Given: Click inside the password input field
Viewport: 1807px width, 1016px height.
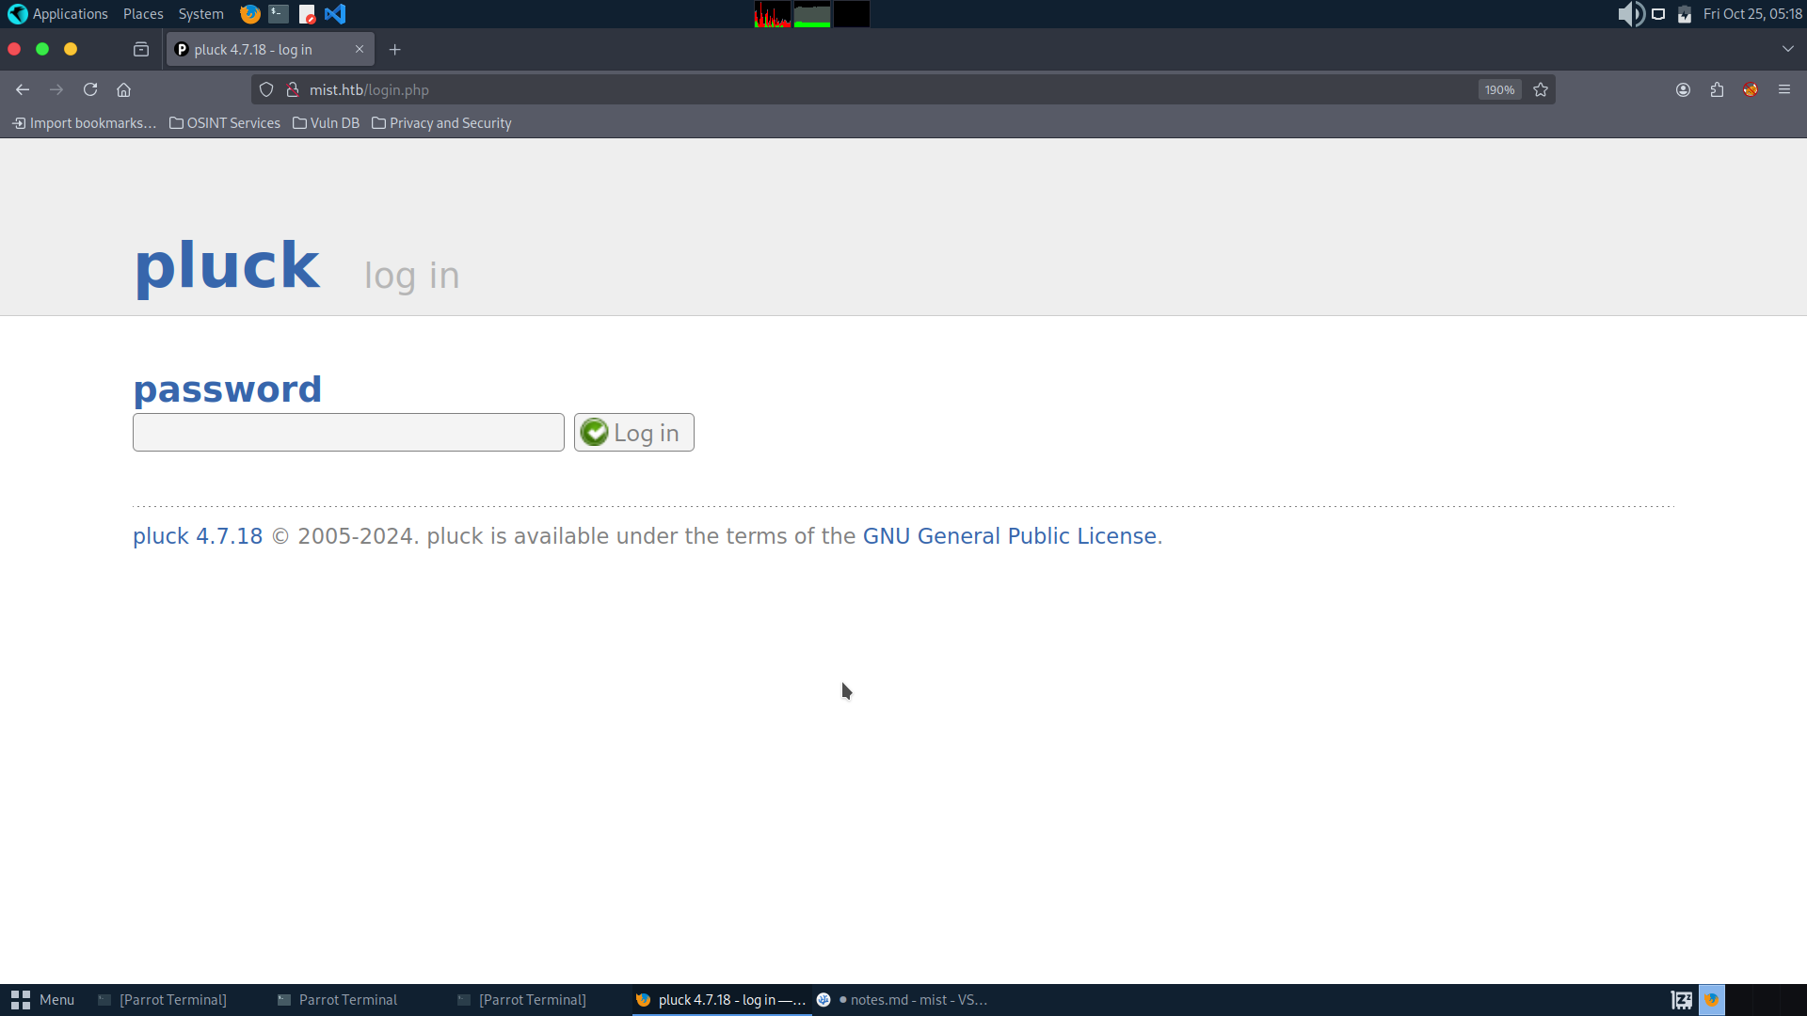Looking at the screenshot, I should [x=347, y=432].
